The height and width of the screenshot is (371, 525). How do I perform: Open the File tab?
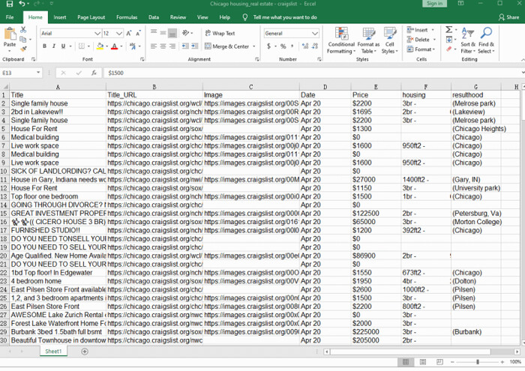[10, 17]
